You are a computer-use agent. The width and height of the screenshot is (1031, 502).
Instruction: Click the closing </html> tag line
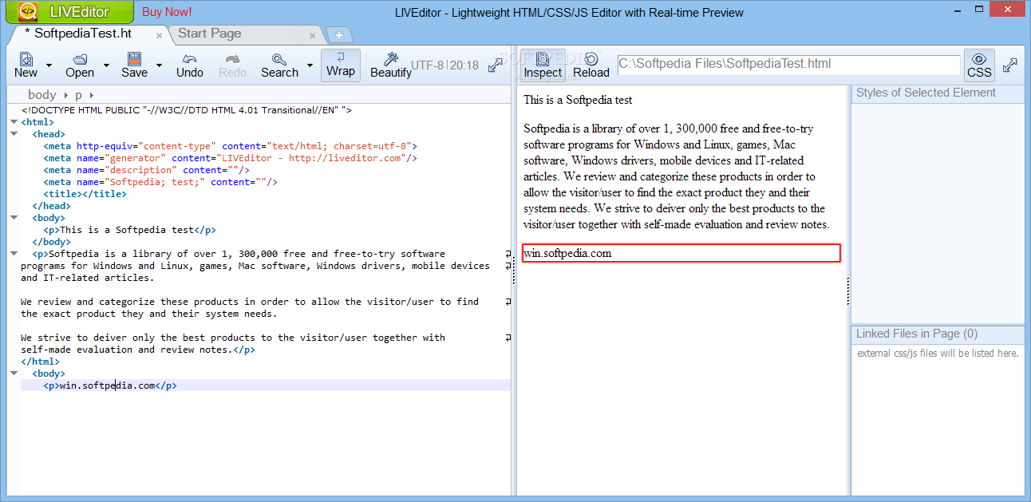[40, 362]
